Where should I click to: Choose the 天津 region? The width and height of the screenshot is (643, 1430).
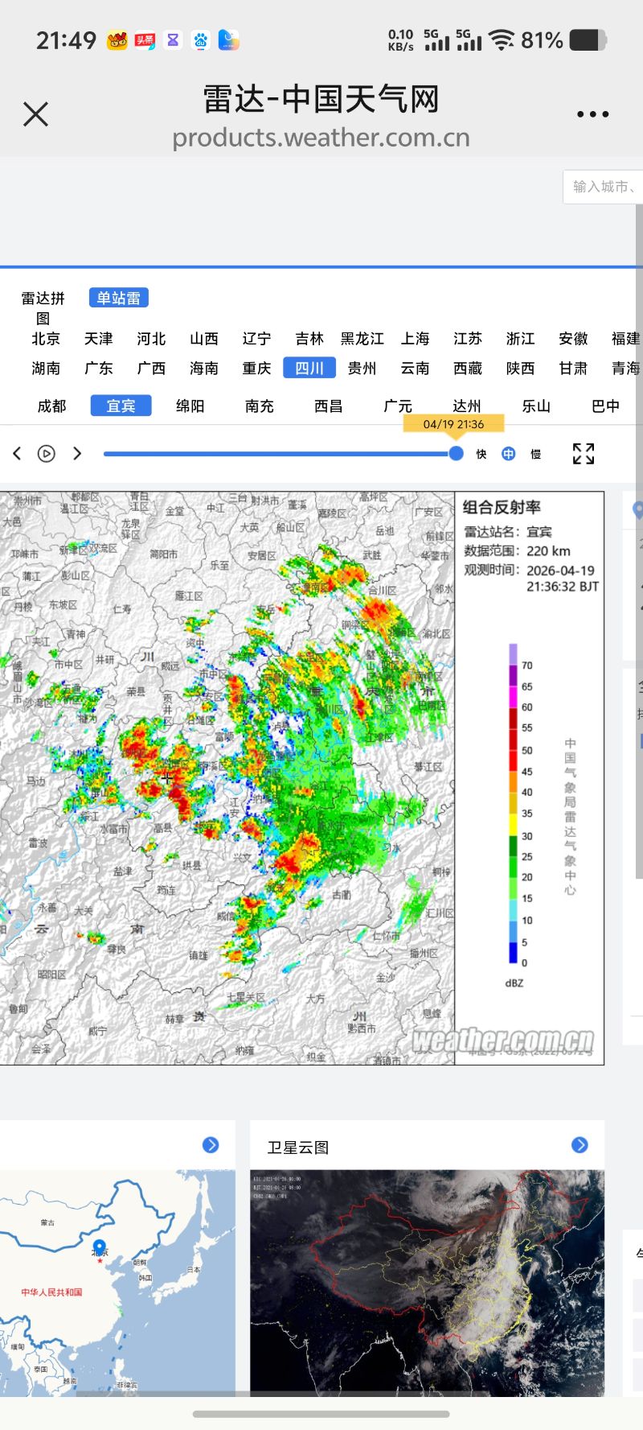click(99, 339)
